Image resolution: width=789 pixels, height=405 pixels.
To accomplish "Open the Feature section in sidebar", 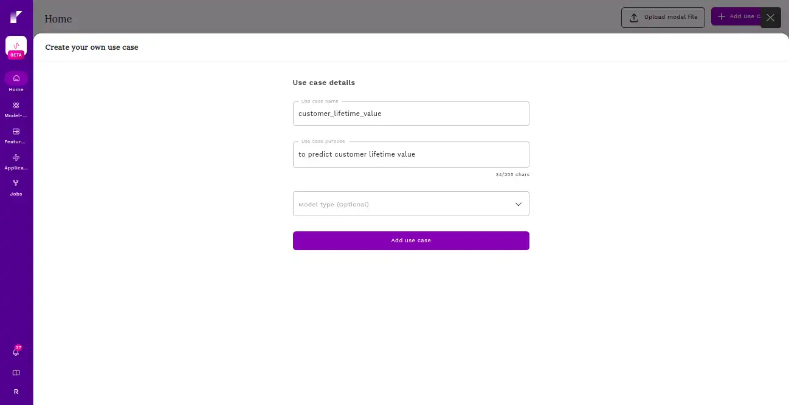I will 16,135.
